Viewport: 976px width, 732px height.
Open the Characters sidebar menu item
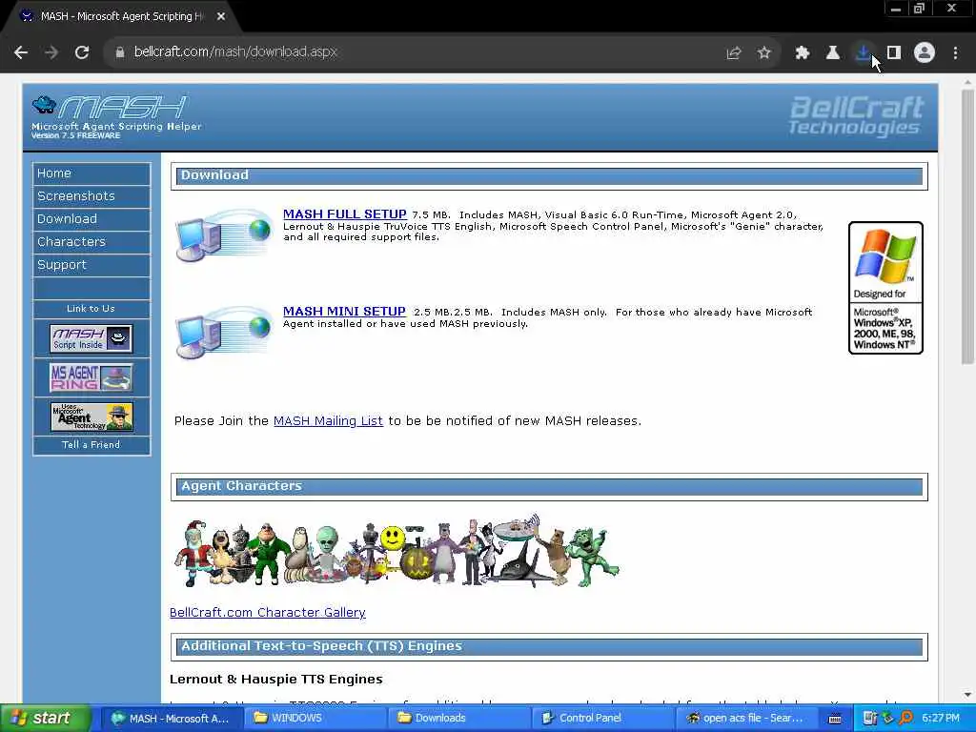(x=91, y=241)
